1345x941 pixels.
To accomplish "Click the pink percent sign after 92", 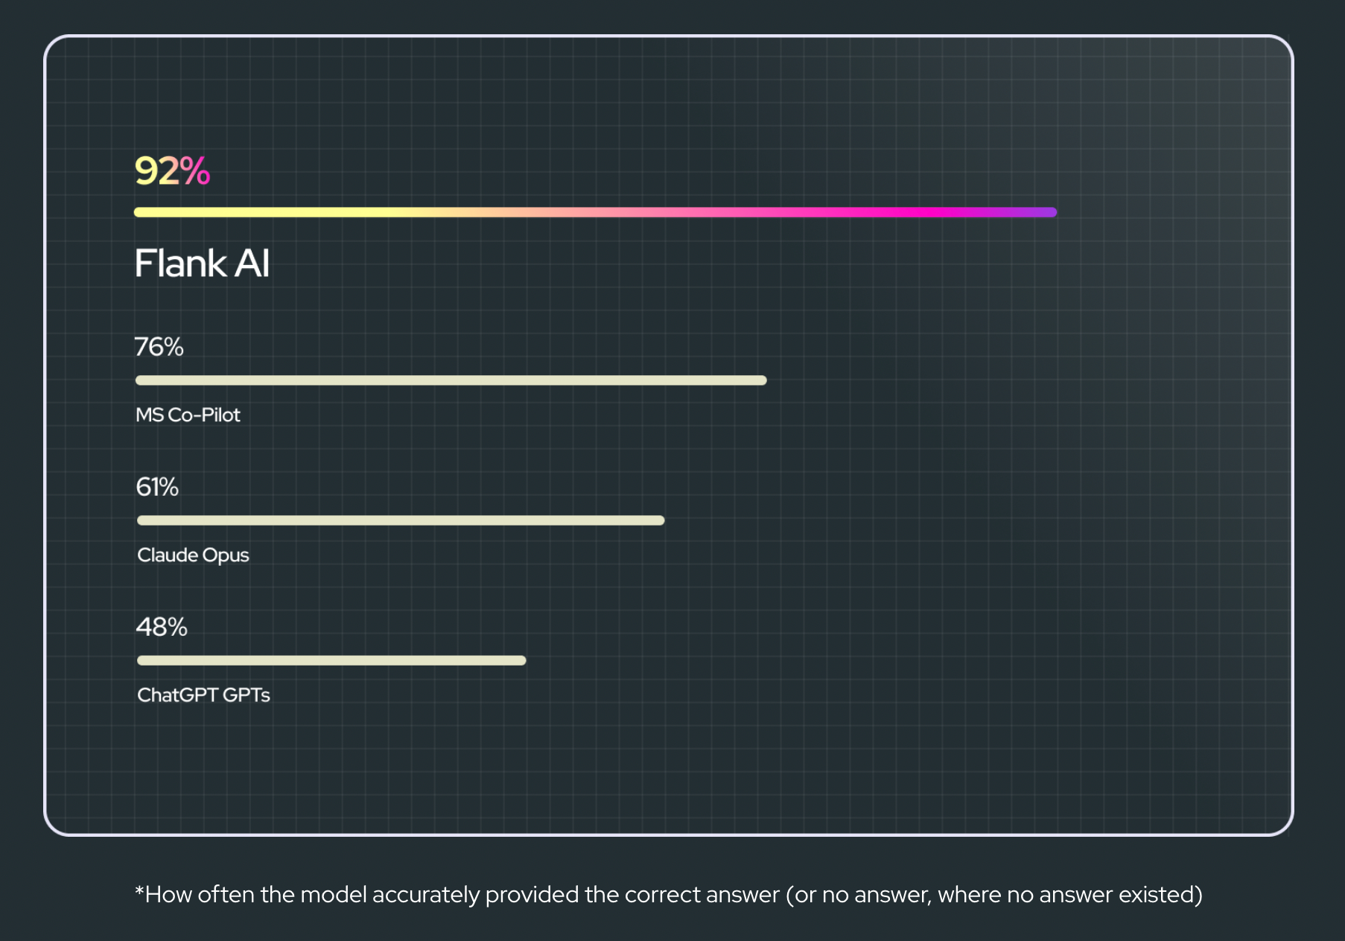I will click(195, 171).
